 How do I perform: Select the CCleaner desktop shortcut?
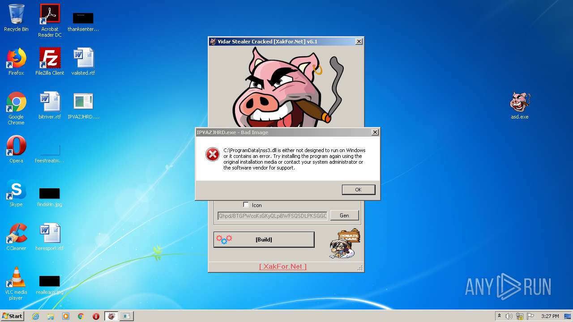coord(16,237)
